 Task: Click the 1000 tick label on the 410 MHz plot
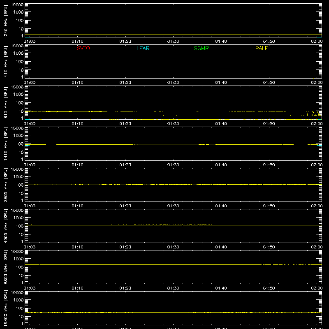tap(19, 53)
